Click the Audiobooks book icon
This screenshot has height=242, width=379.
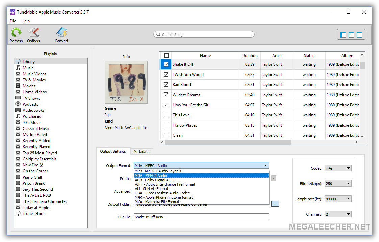click(x=18, y=110)
